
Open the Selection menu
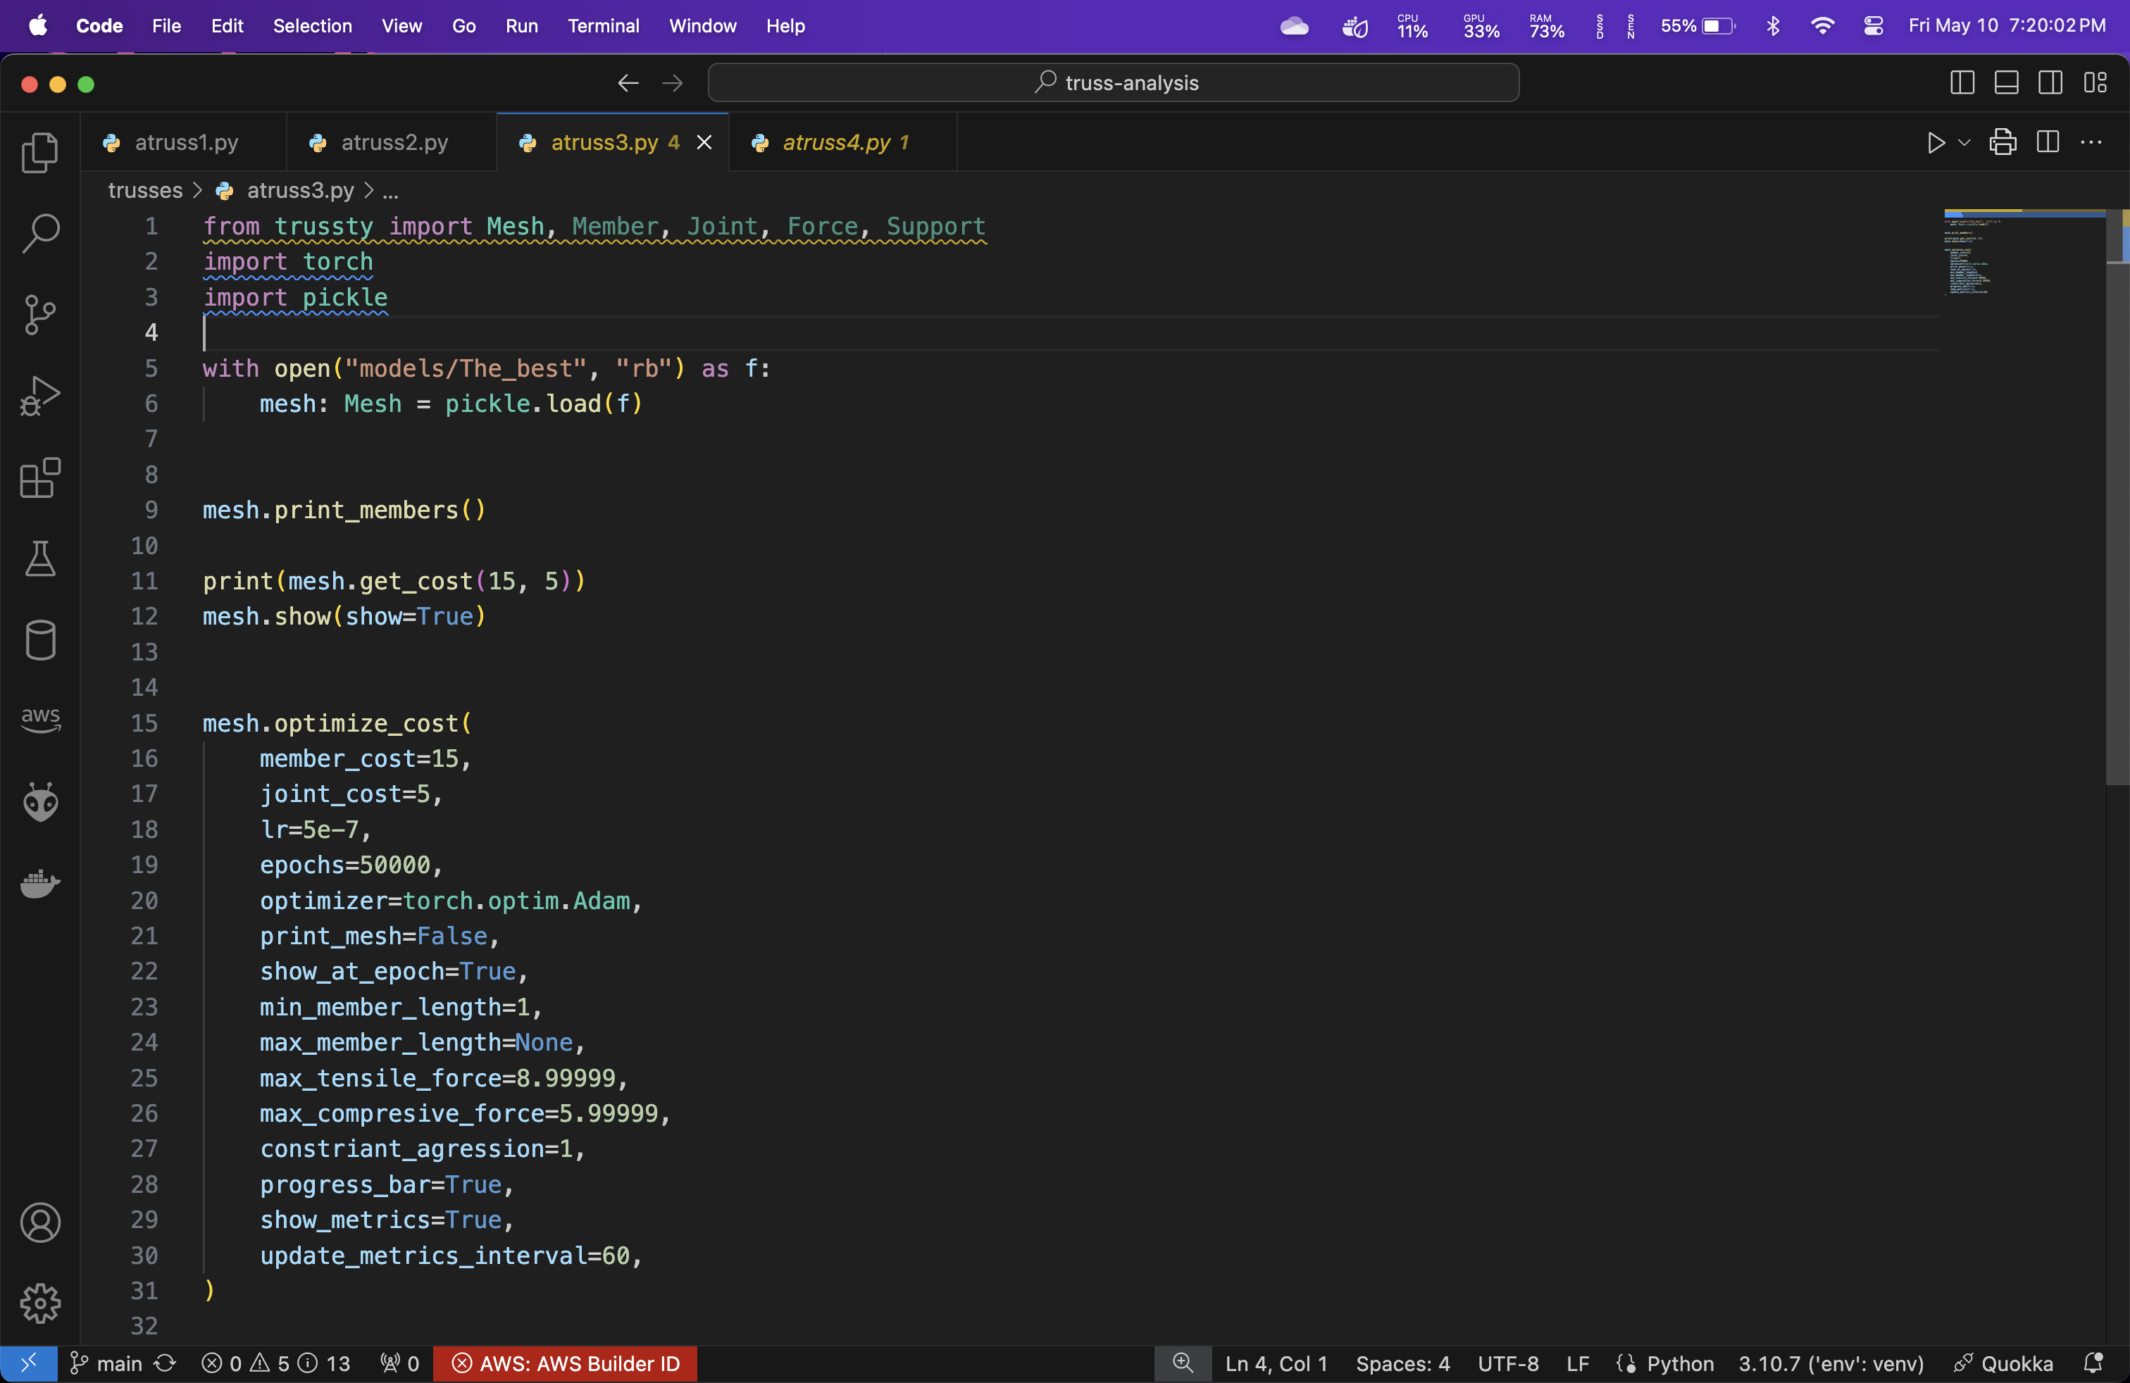click(x=312, y=26)
